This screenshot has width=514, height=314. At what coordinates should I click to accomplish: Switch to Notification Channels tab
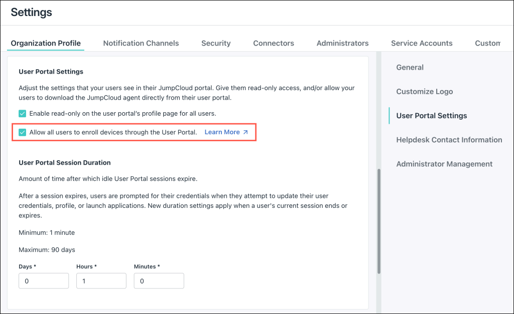tap(141, 43)
